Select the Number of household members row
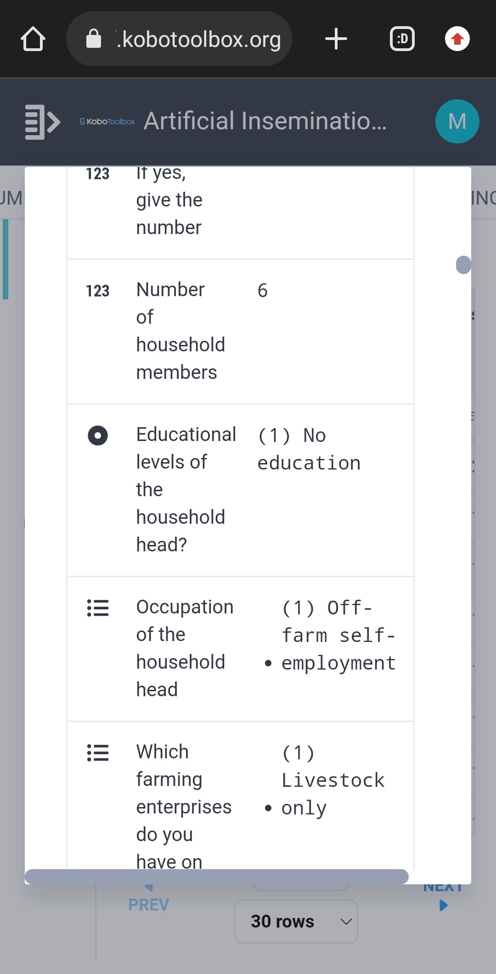This screenshot has height=974, width=496. pos(240,331)
